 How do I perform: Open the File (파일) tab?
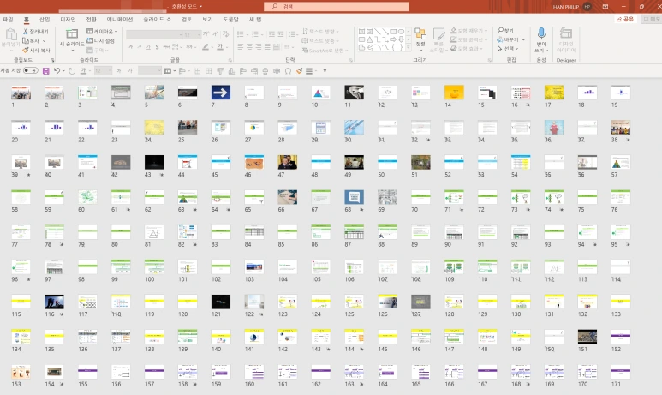click(8, 20)
